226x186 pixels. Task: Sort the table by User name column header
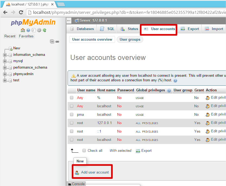[86, 90]
